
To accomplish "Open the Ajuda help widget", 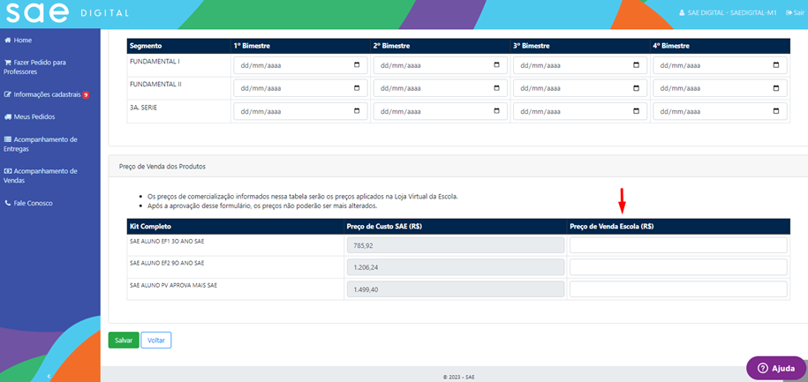I will [x=776, y=368].
